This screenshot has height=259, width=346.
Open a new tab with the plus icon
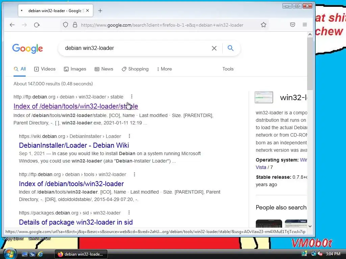[x=100, y=10]
